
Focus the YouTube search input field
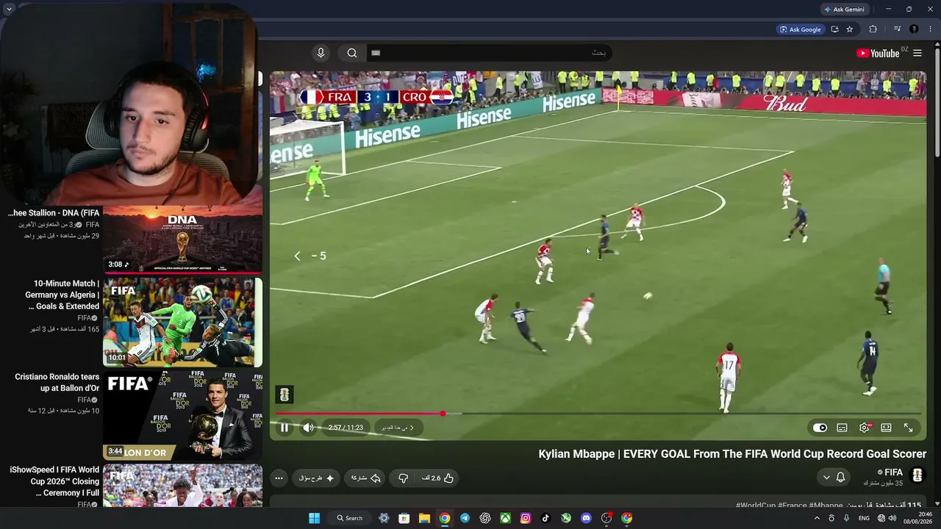(x=489, y=53)
